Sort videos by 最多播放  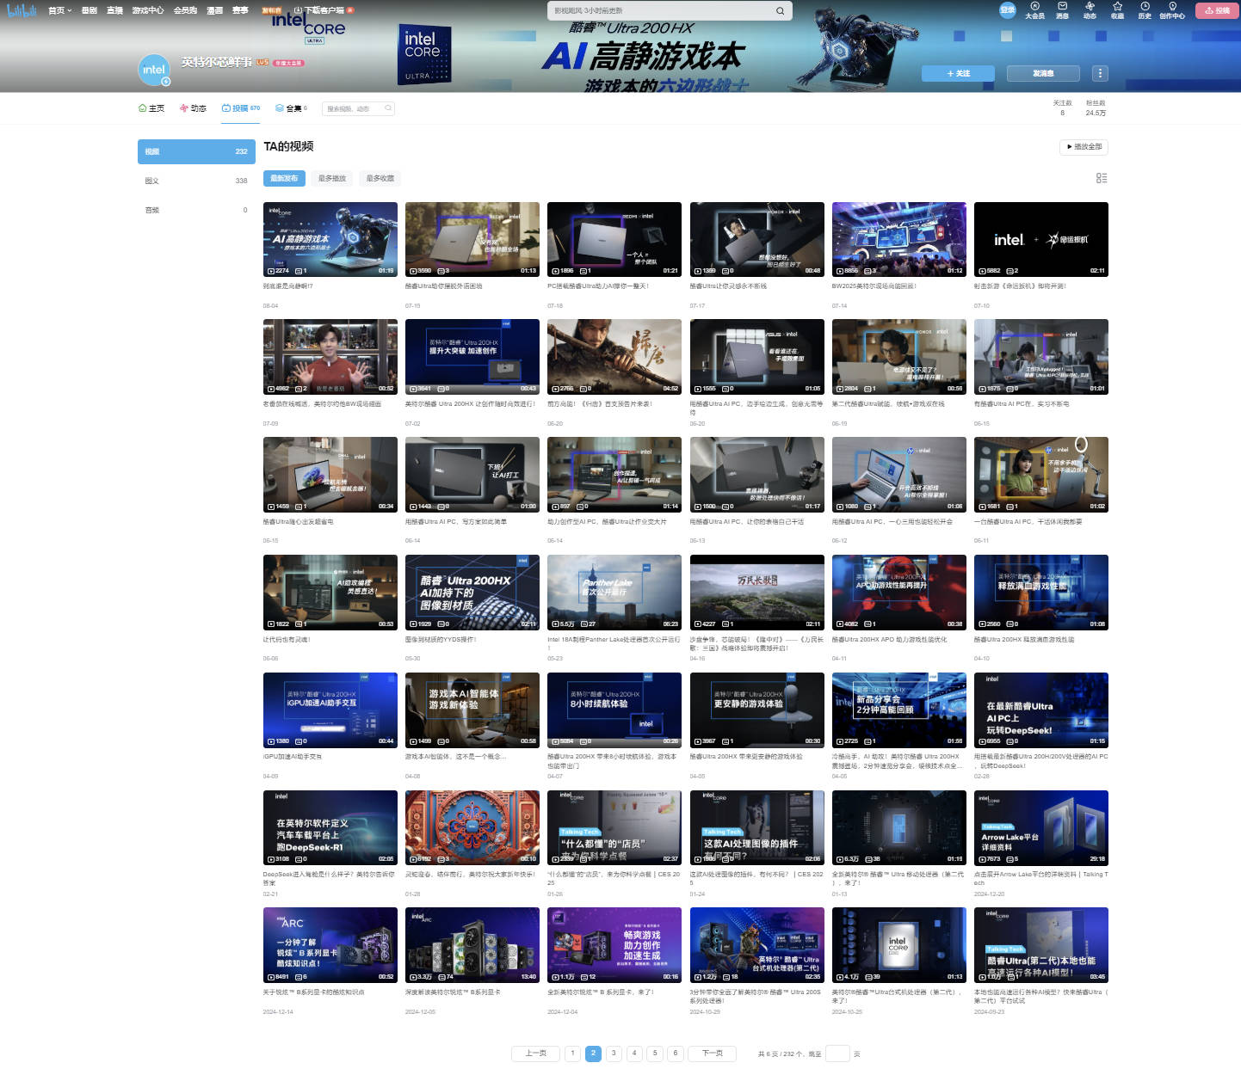(331, 178)
